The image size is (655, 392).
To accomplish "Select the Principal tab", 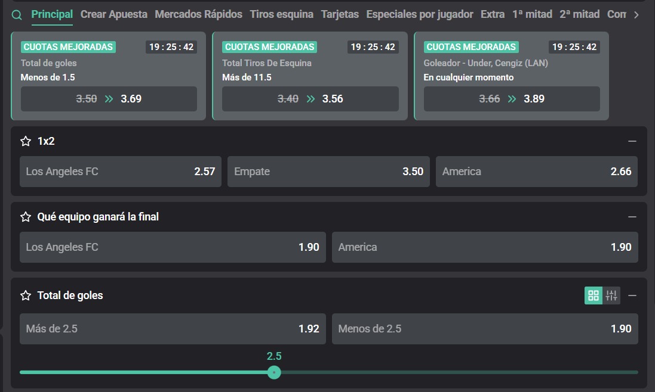I will [52, 14].
